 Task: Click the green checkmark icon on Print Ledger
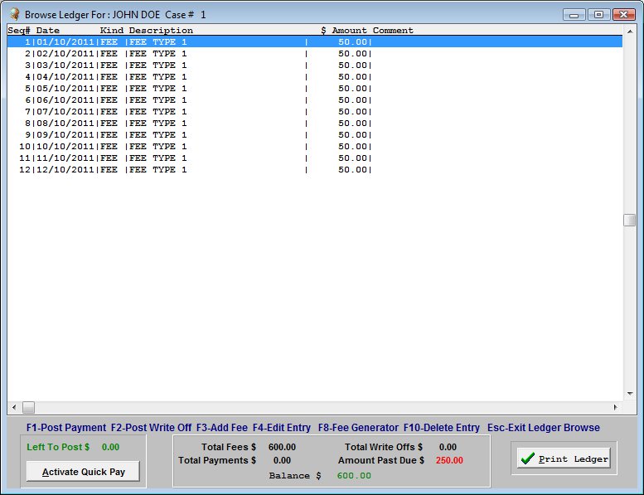click(527, 459)
